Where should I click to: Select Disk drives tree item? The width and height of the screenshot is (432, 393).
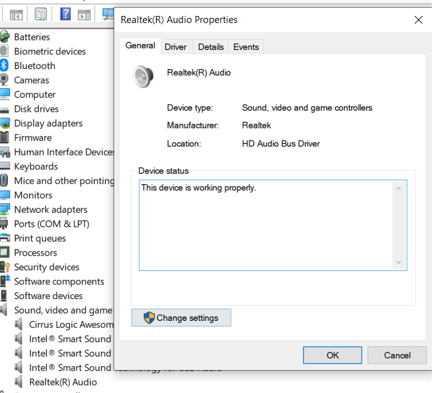(x=36, y=109)
